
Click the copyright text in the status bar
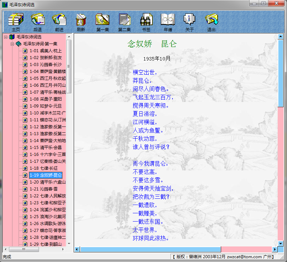[x=223, y=257]
